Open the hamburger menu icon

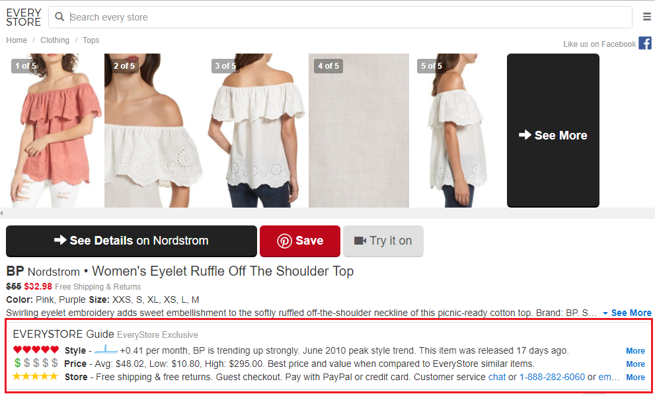[x=646, y=17]
